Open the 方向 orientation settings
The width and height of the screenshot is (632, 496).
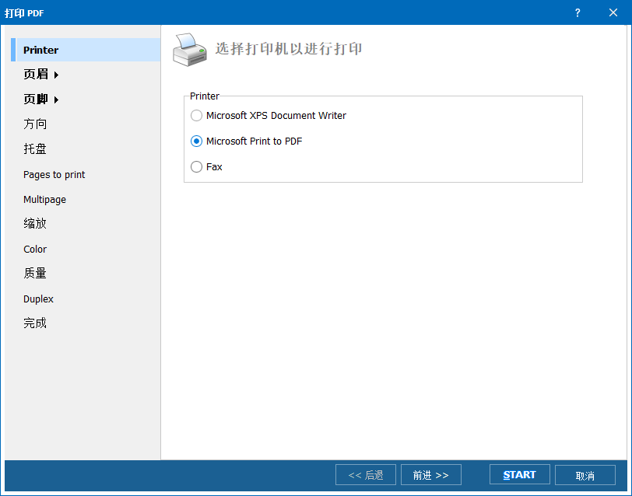click(x=35, y=124)
